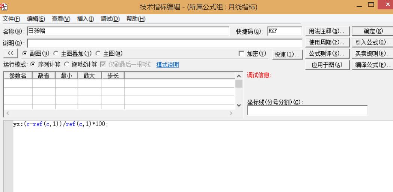
Task: Click the 编译公式(F).. button
Action: click(x=373, y=65)
